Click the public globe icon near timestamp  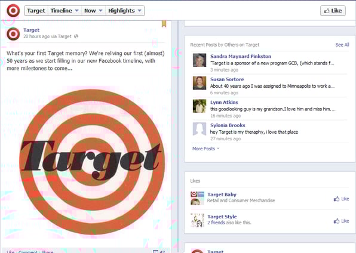76,36
